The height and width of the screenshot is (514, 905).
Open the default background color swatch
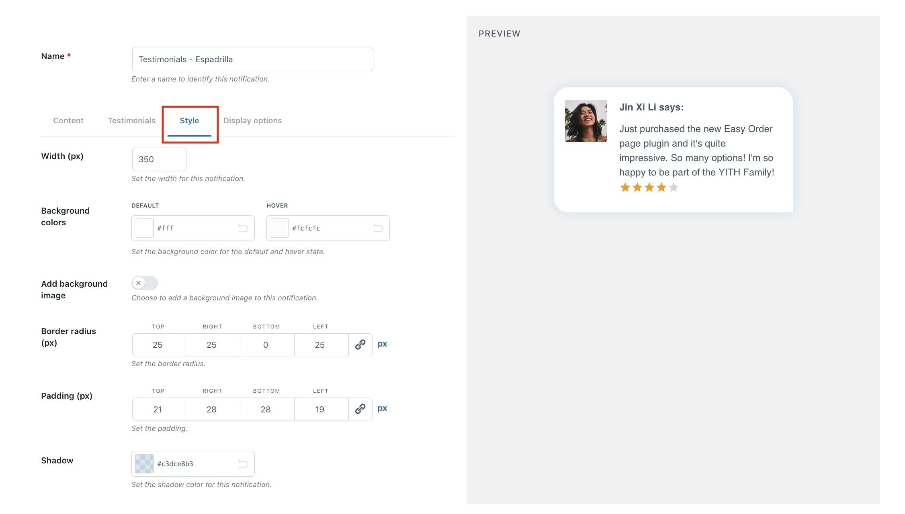coord(144,228)
